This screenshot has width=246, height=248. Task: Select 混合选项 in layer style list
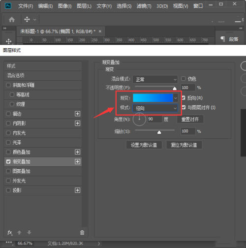[43, 76]
